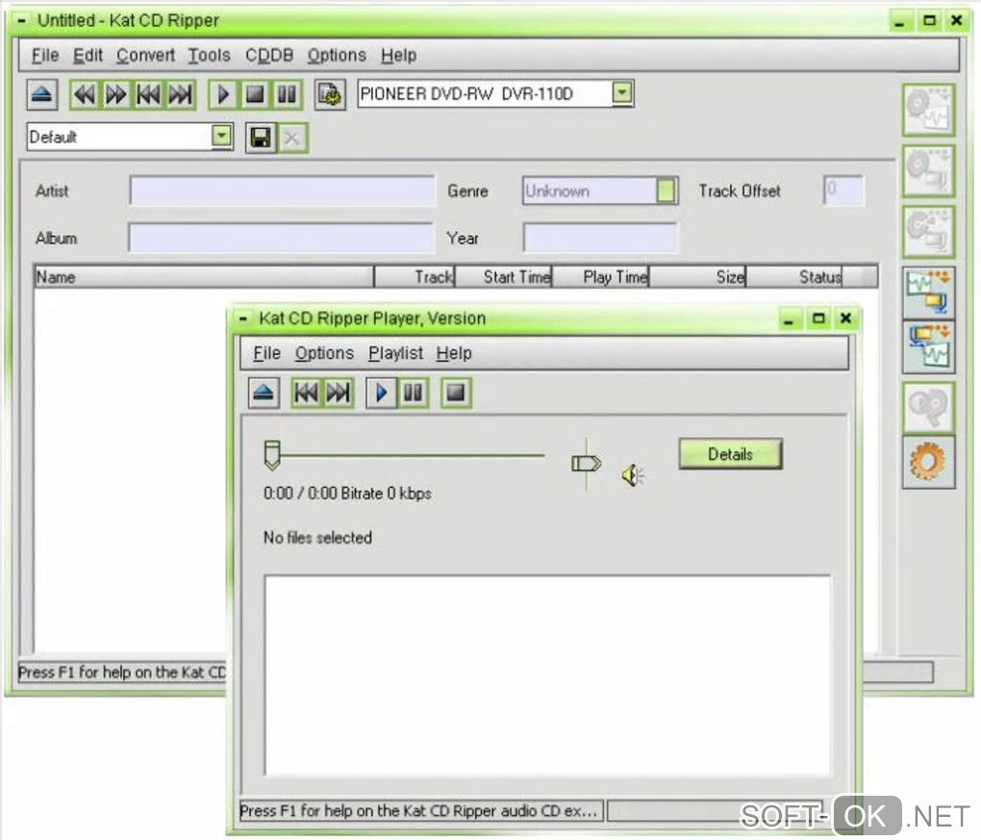
Task: Open Options menu in Player window
Action: (x=325, y=353)
